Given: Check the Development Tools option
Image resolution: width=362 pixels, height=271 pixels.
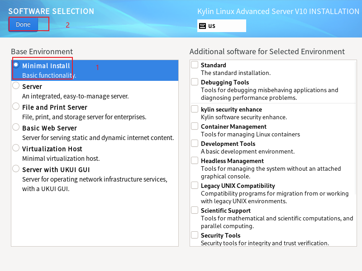Looking at the screenshot, I should pos(195,143).
